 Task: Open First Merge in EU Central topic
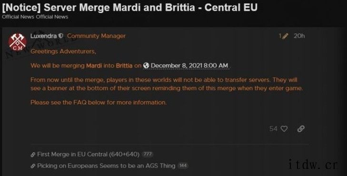pos(89,154)
